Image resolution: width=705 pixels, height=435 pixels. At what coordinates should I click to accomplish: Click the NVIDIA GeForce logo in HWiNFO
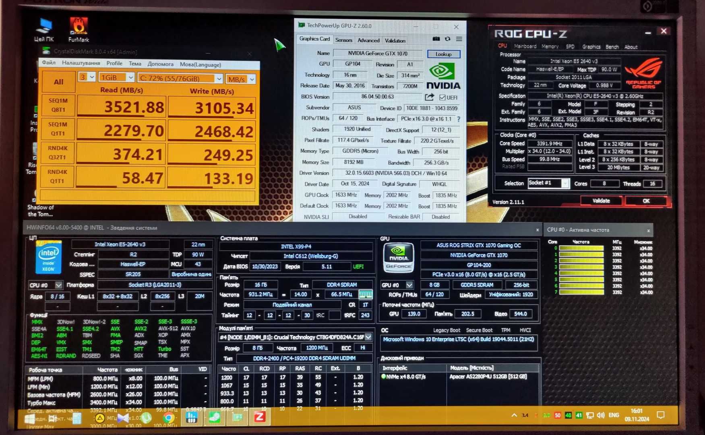398,258
